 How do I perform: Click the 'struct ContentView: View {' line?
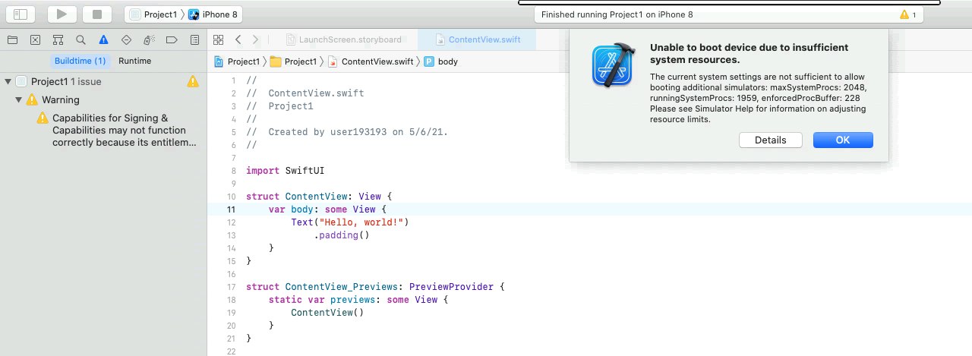click(x=319, y=197)
